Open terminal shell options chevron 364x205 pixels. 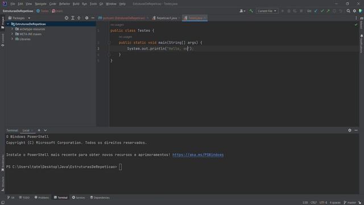(x=45, y=130)
